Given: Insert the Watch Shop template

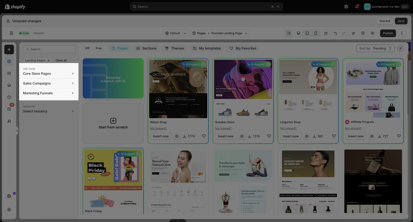Looking at the screenshot, I should coord(161,136).
